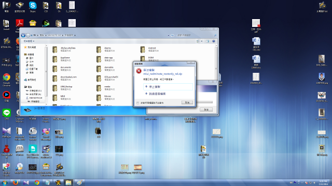The height and width of the screenshot is (186, 332).
Task: Click the progress bar in the background copy window
Action: pos(204,102)
